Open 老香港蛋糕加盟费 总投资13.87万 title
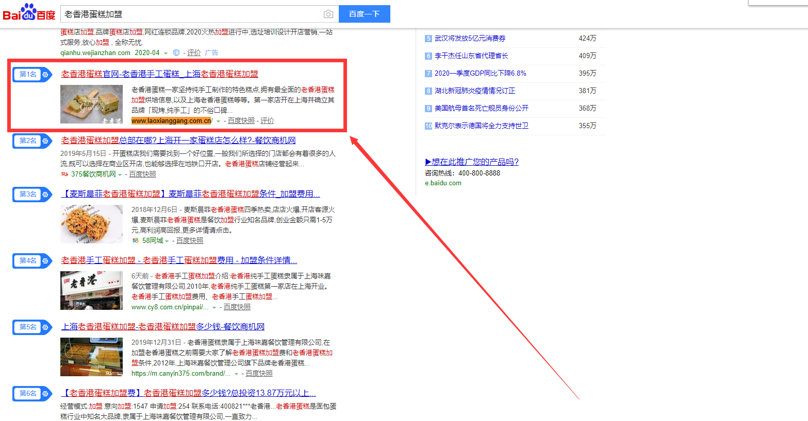Image resolution: width=808 pixels, height=421 pixels. (189, 393)
